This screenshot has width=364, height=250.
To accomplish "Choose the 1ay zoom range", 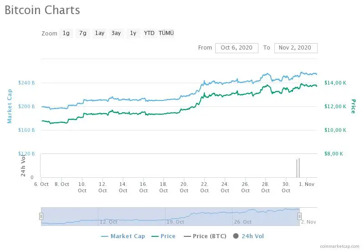I will coord(100,33).
